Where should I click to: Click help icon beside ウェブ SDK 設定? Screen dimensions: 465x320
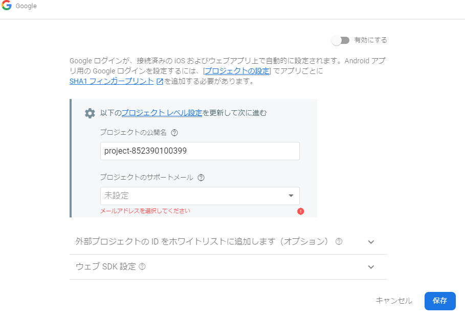pyautogui.click(x=142, y=266)
